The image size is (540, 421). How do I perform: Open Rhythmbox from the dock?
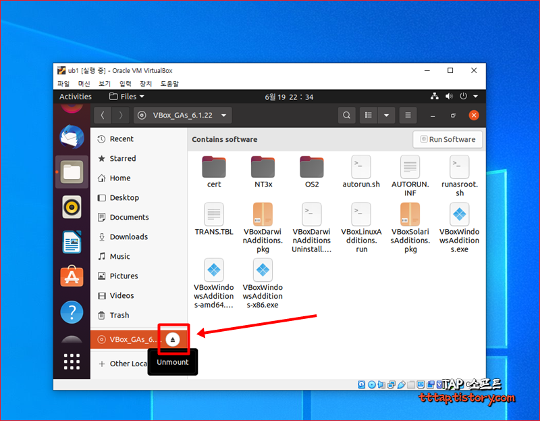click(x=72, y=207)
